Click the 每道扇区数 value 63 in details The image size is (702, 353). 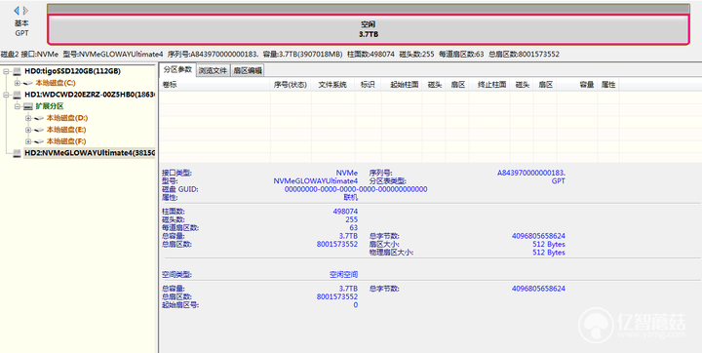point(354,228)
